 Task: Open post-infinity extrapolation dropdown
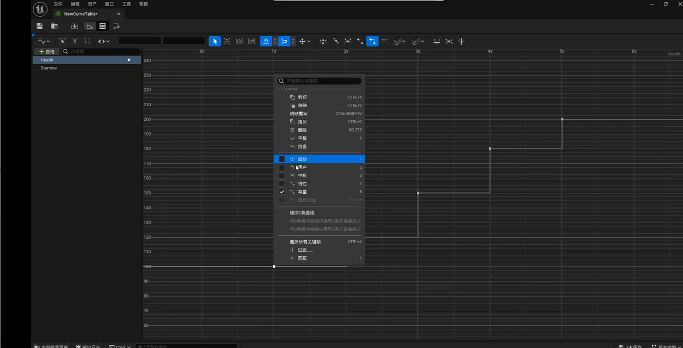click(x=418, y=41)
